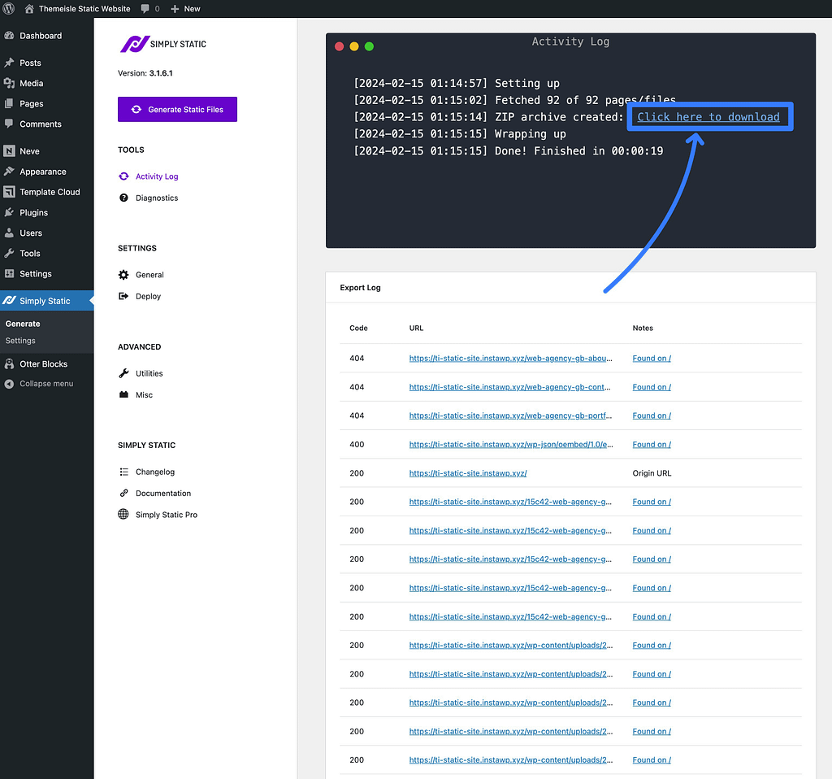
Task: Open the Otter Blocks menu item
Action: point(43,363)
